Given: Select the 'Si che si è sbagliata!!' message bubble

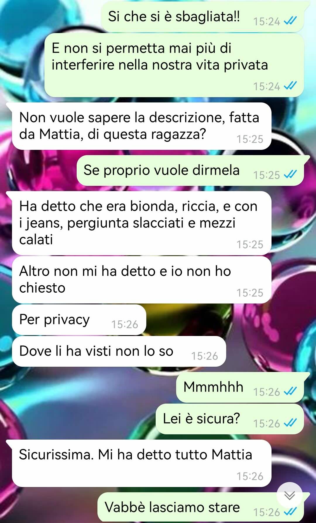Looking at the screenshot, I should 202,17.
